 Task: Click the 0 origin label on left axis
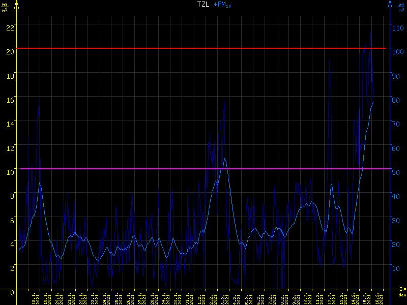13,293
